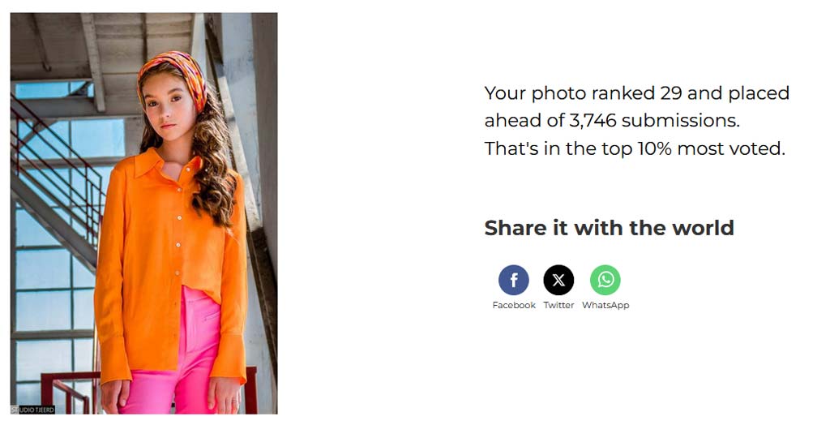Click the STUDIO TJEERD watermark on the photo
Viewport: 830px width, 425px height.
pos(32,410)
